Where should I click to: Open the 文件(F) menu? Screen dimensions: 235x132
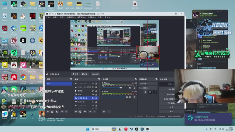(48, 17)
